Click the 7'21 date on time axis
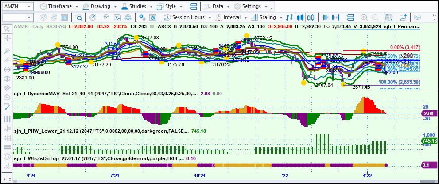The height and width of the screenshot is (184, 439). coord(115,176)
